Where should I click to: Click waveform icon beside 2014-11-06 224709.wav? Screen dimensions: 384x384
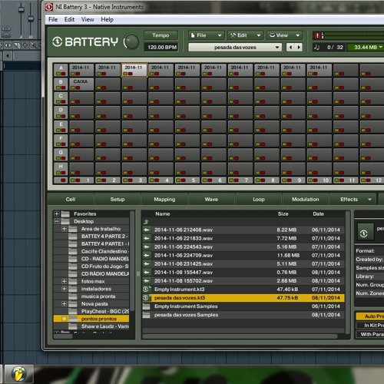(x=147, y=255)
